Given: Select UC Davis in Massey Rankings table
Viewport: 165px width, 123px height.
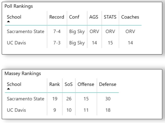Looking at the screenshot, I should (16, 110).
